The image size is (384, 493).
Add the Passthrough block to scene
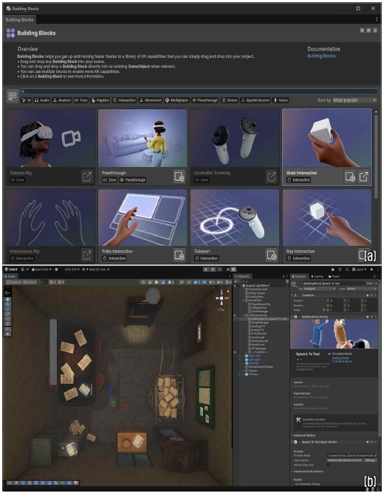pos(179,176)
